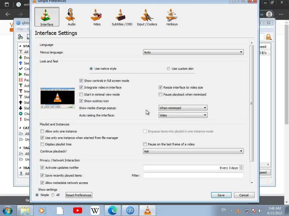Image resolution: width=289 pixels, height=216 pixels.
Task: Adjust the update interval days spinner
Action: coord(241,168)
